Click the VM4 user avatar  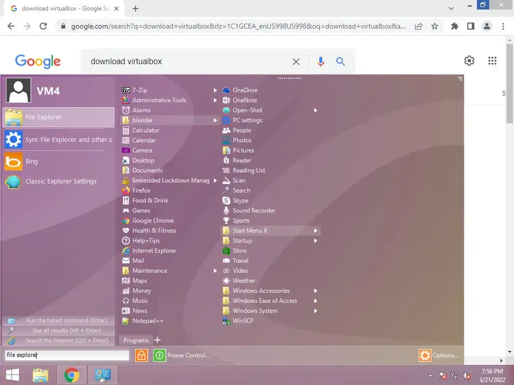coord(19,90)
